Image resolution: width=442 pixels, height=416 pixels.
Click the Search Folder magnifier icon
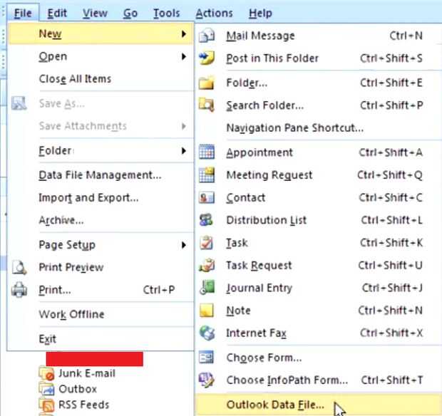[x=207, y=105]
